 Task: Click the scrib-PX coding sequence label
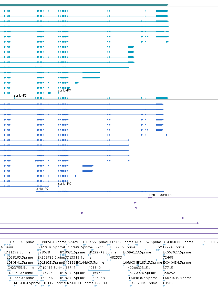(x=65, y=184)
